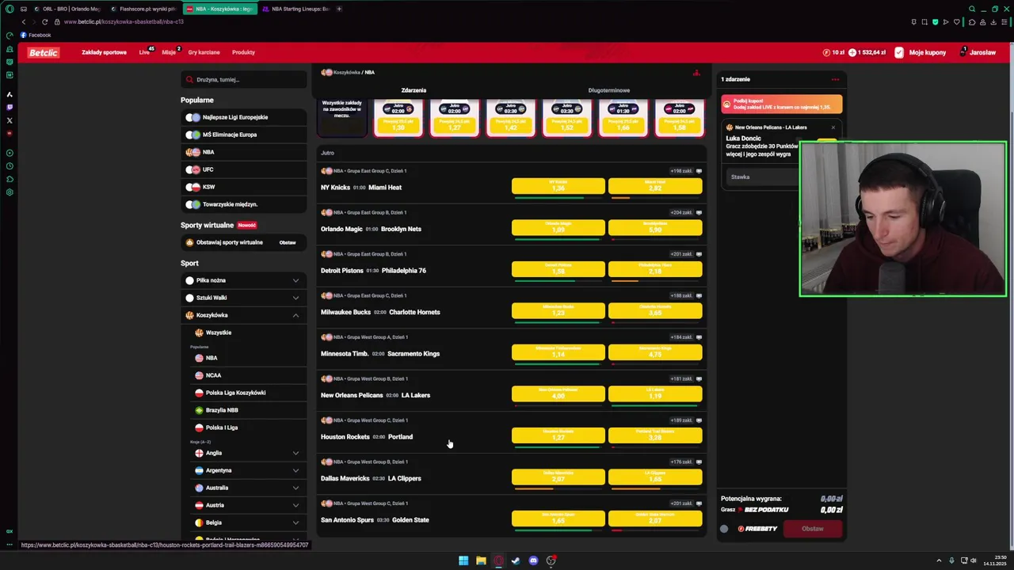The image size is (1014, 570).
Task: Expand the Austria country list
Action: click(x=295, y=505)
